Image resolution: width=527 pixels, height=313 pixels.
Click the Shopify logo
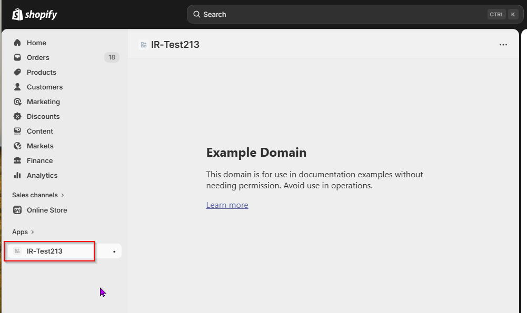35,14
